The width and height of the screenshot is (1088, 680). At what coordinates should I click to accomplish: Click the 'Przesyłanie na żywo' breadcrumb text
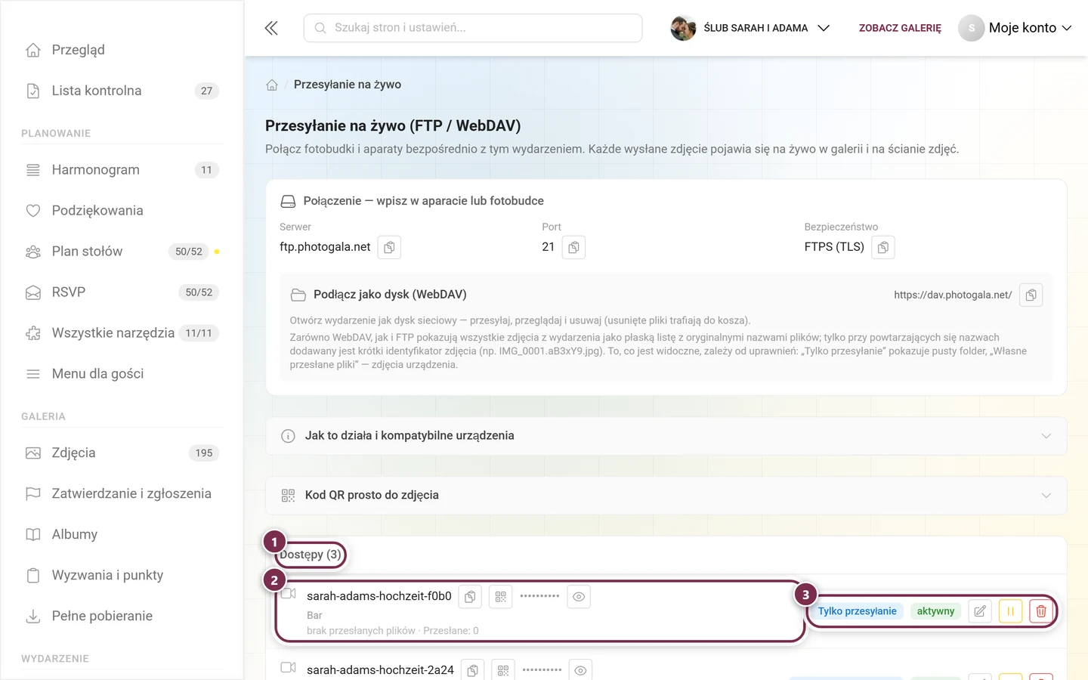[x=348, y=85]
